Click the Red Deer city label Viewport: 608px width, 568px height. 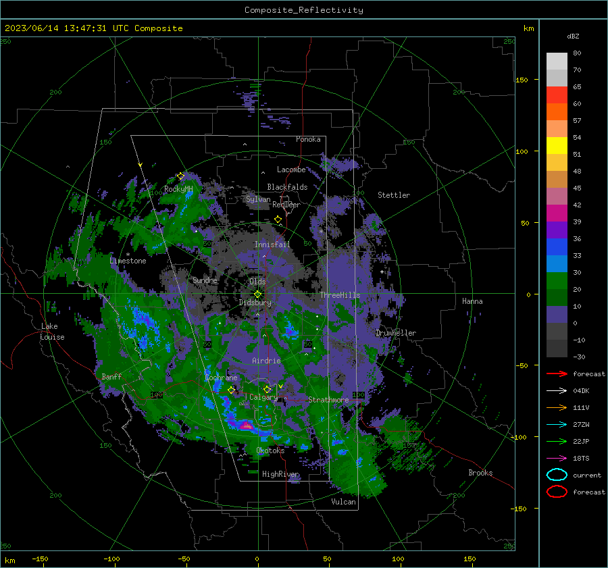coord(286,205)
